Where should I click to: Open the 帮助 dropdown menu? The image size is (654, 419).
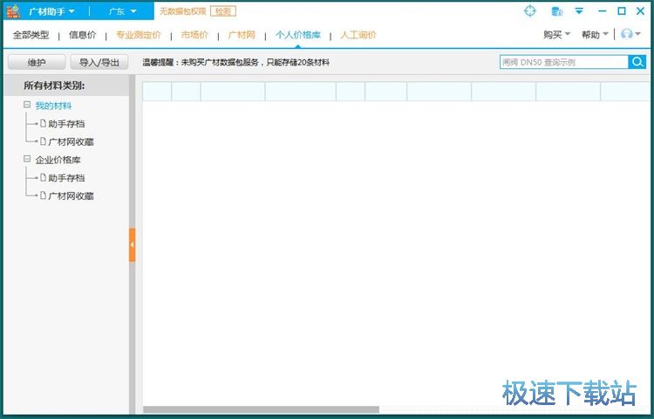pyautogui.click(x=596, y=35)
